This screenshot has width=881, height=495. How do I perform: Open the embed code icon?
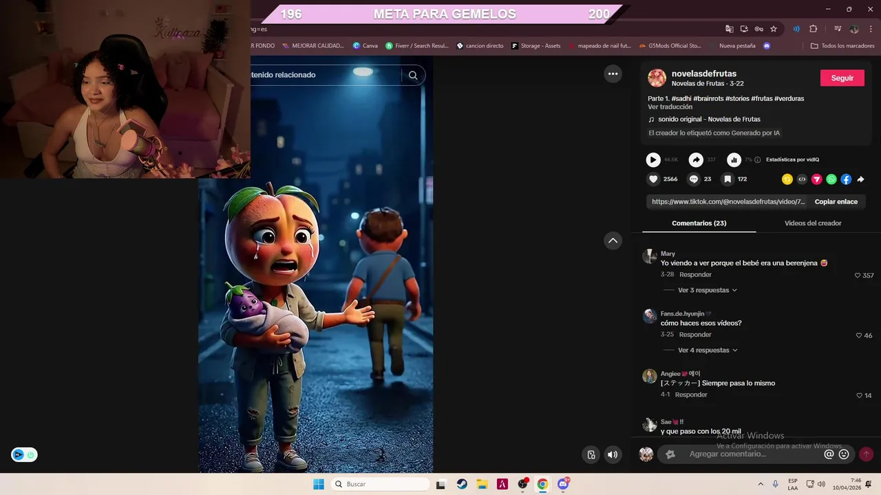(802, 179)
